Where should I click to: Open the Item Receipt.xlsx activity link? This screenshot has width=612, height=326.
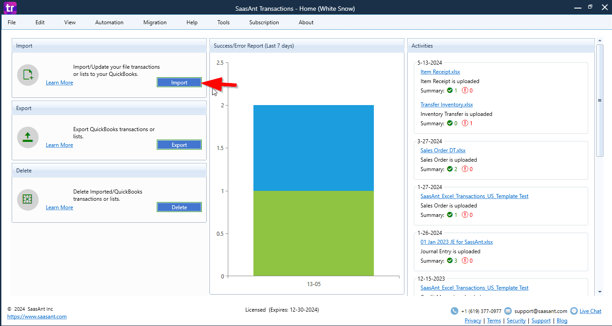tap(440, 72)
